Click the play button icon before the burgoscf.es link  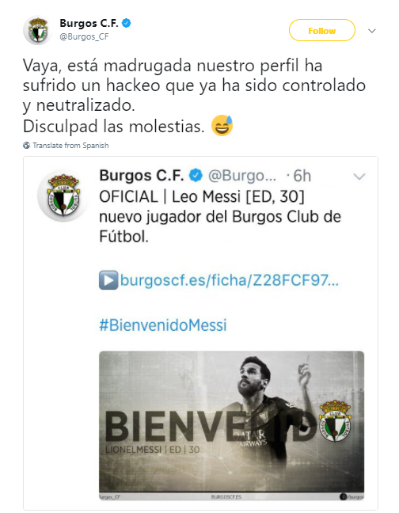coord(108,280)
